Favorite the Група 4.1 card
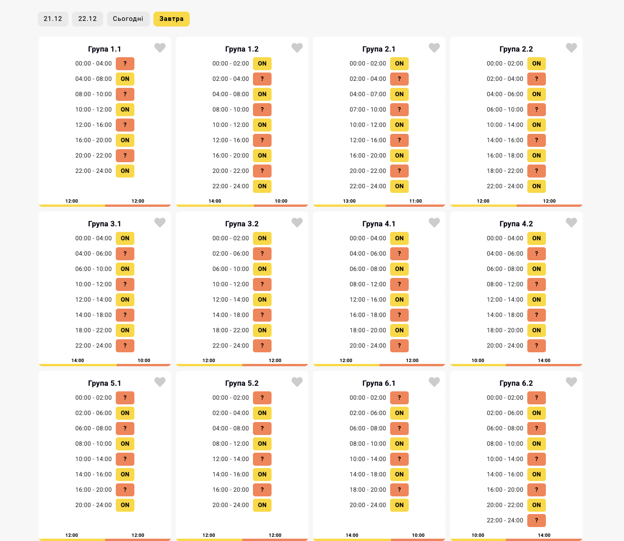 [434, 223]
